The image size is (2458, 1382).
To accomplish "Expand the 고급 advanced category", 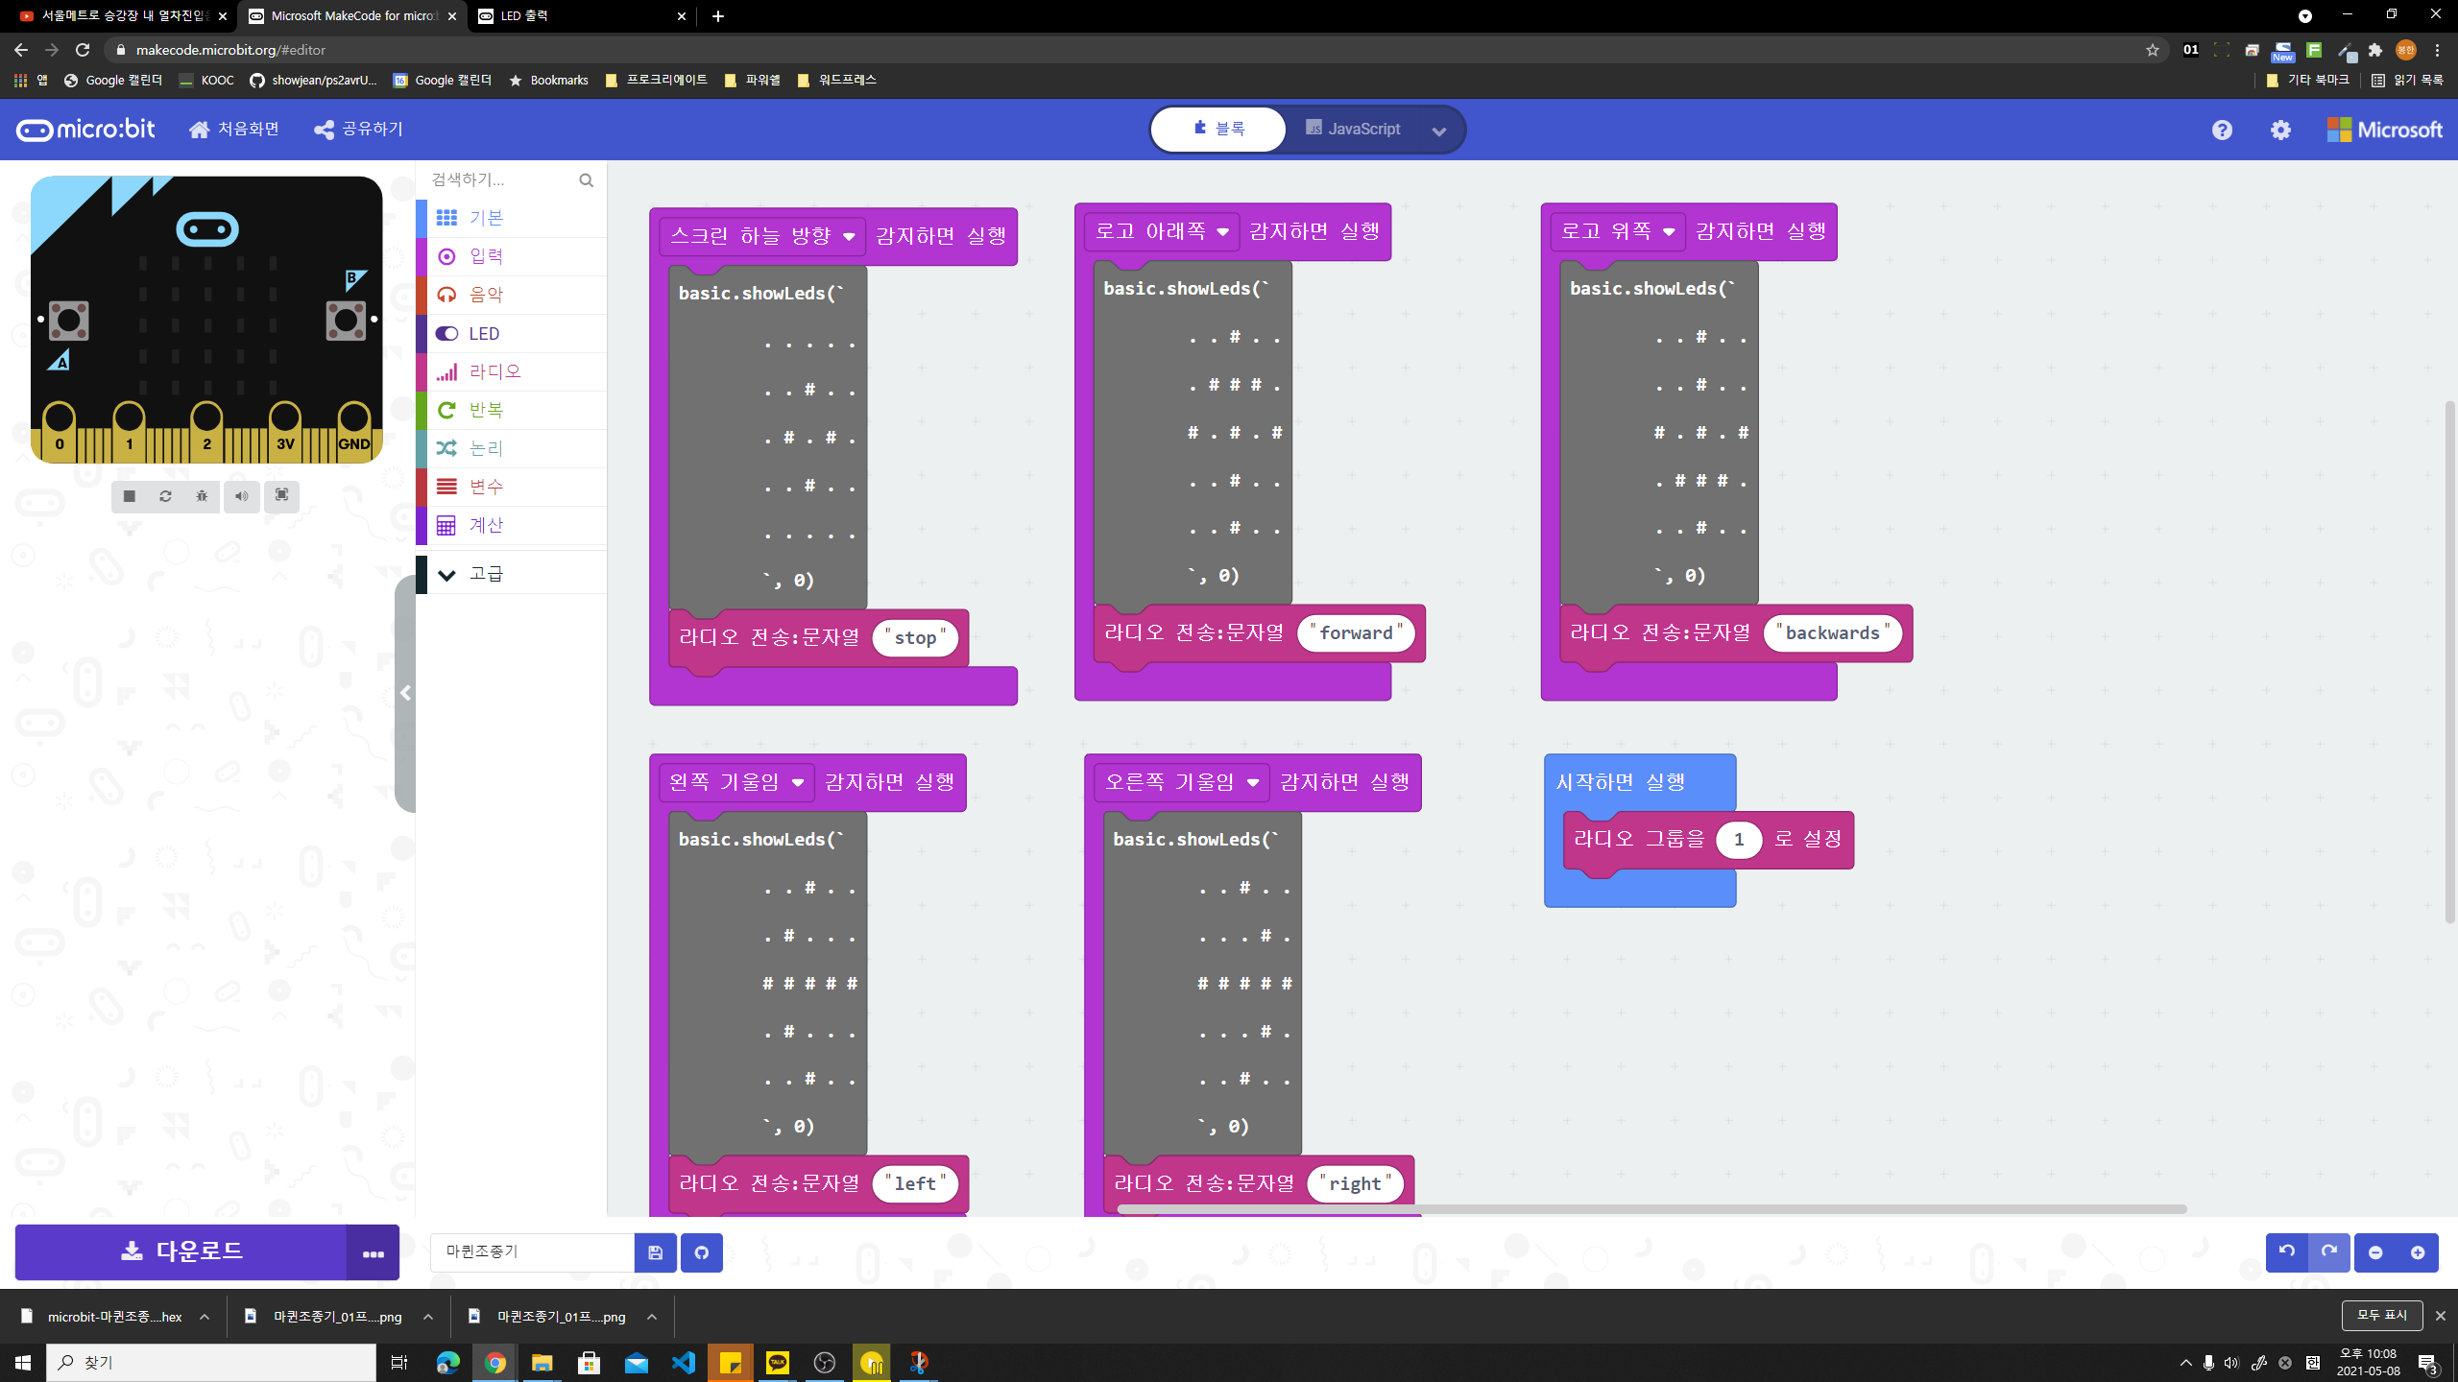I will (x=485, y=574).
